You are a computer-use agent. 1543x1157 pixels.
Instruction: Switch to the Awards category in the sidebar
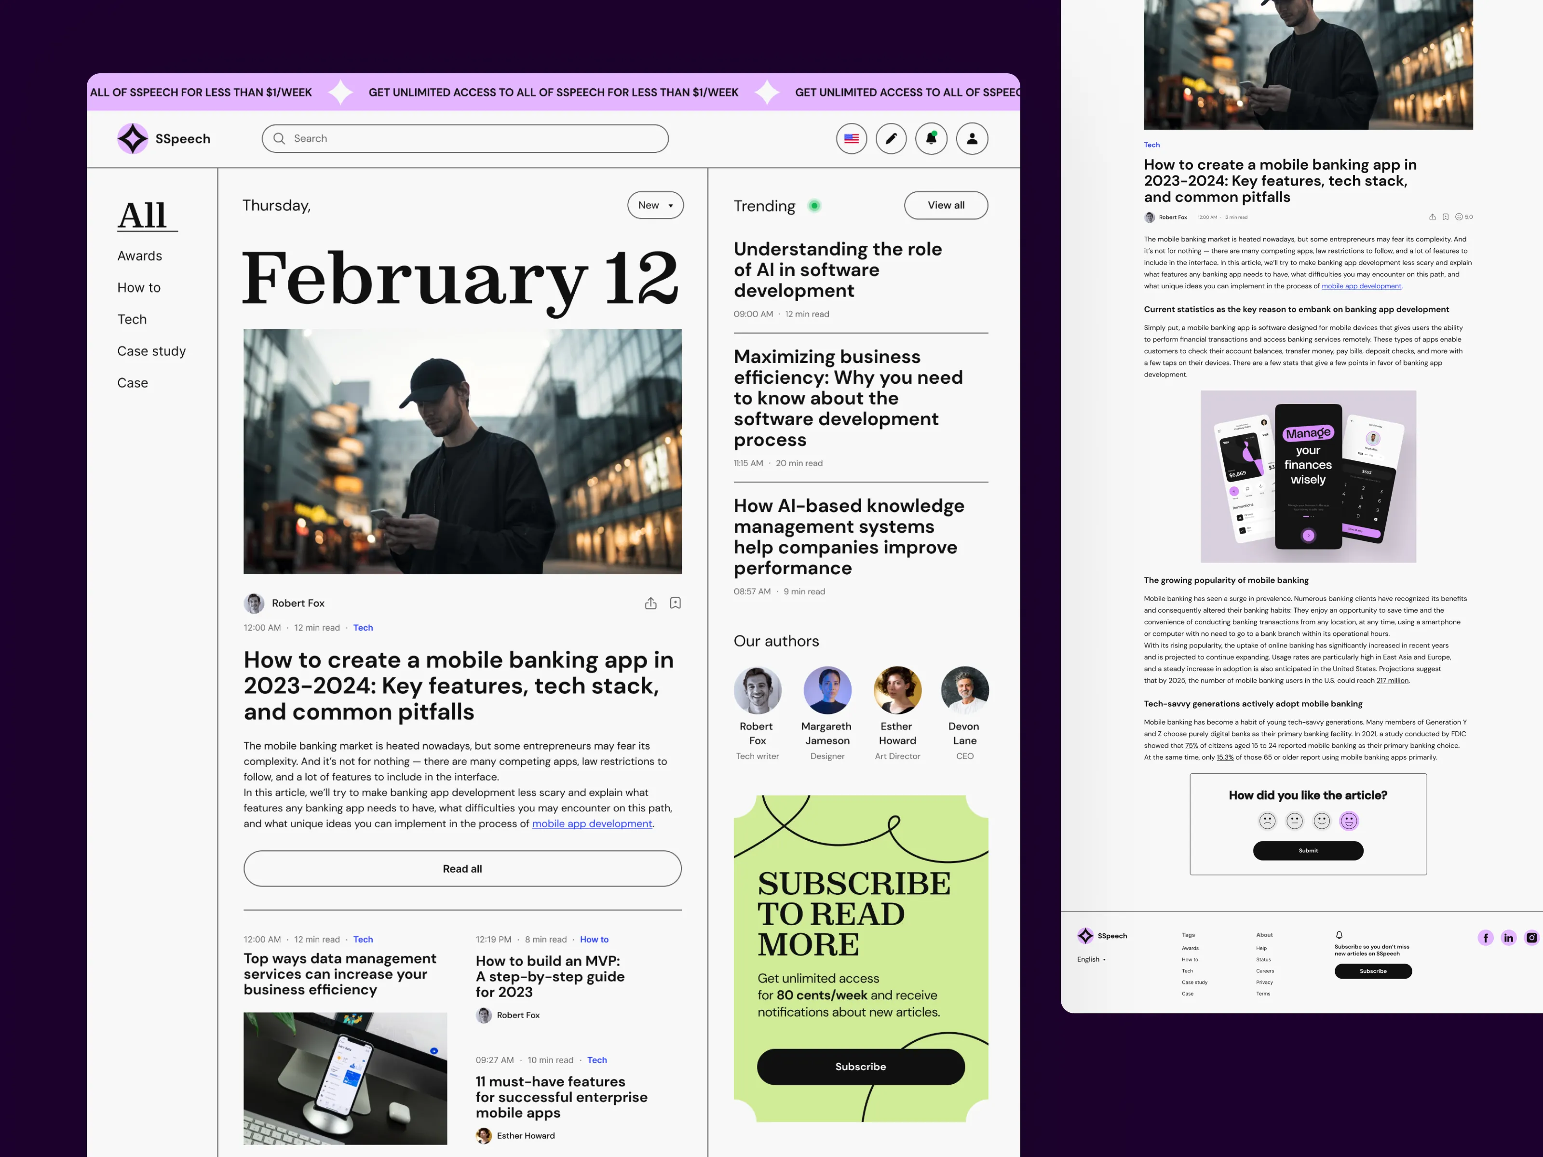coord(139,255)
